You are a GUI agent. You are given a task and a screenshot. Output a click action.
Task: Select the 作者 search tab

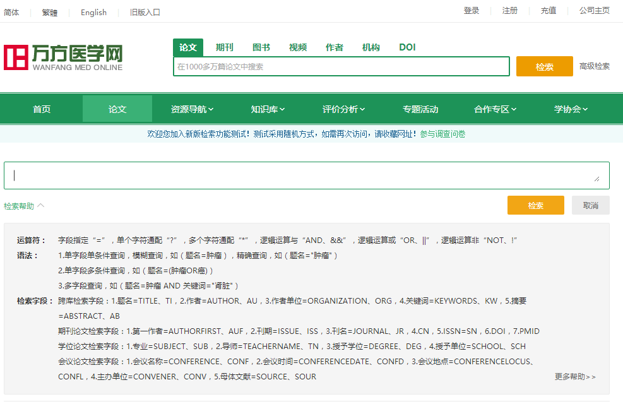pyautogui.click(x=334, y=47)
